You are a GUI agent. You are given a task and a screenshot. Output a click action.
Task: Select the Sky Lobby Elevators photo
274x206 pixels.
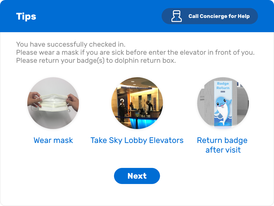point(137,103)
